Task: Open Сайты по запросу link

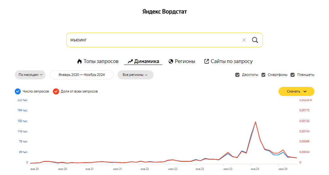Action: (228, 61)
